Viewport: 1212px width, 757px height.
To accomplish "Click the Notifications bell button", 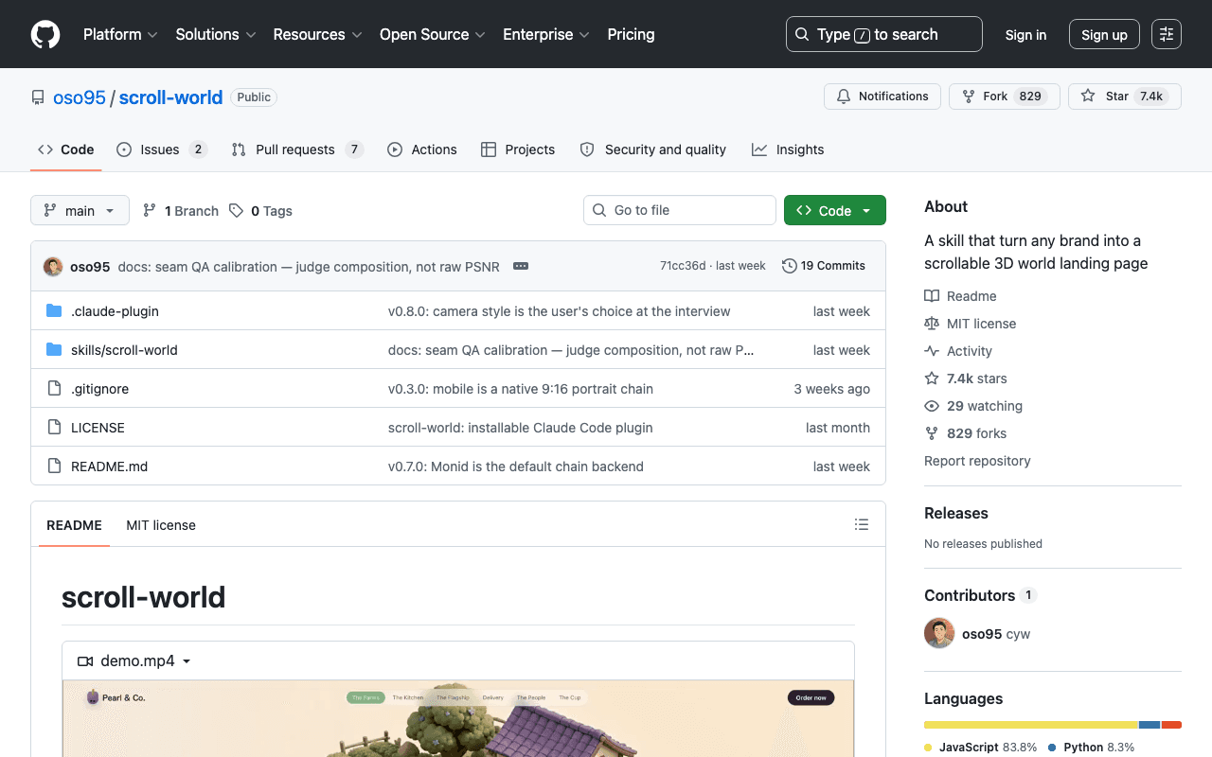I will coord(882,97).
